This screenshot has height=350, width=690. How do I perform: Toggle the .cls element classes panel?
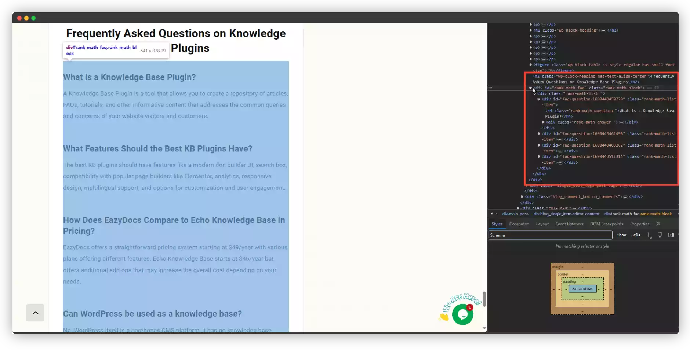pyautogui.click(x=636, y=235)
